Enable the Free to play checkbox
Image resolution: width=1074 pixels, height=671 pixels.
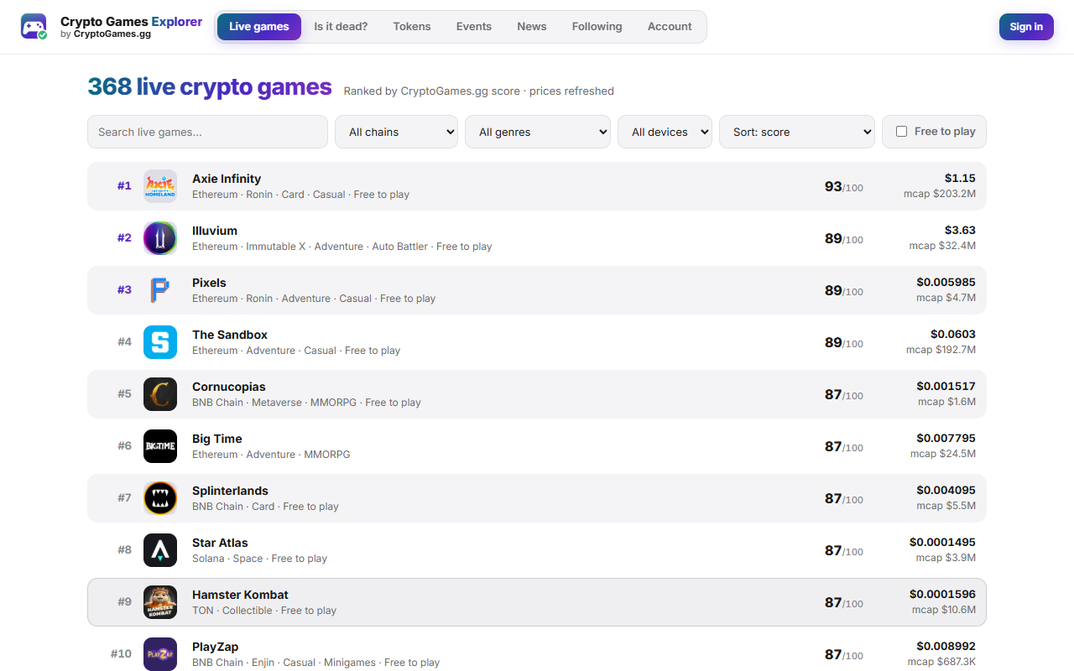tap(902, 132)
